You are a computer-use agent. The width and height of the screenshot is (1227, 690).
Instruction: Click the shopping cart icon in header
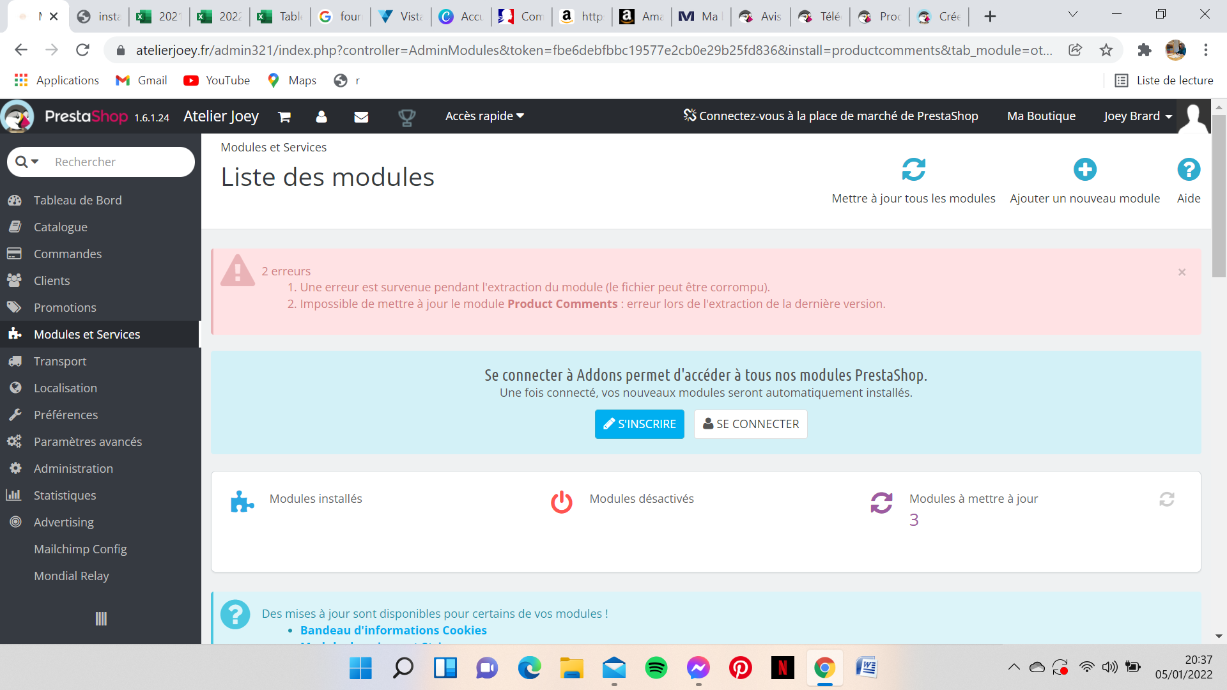pyautogui.click(x=284, y=116)
